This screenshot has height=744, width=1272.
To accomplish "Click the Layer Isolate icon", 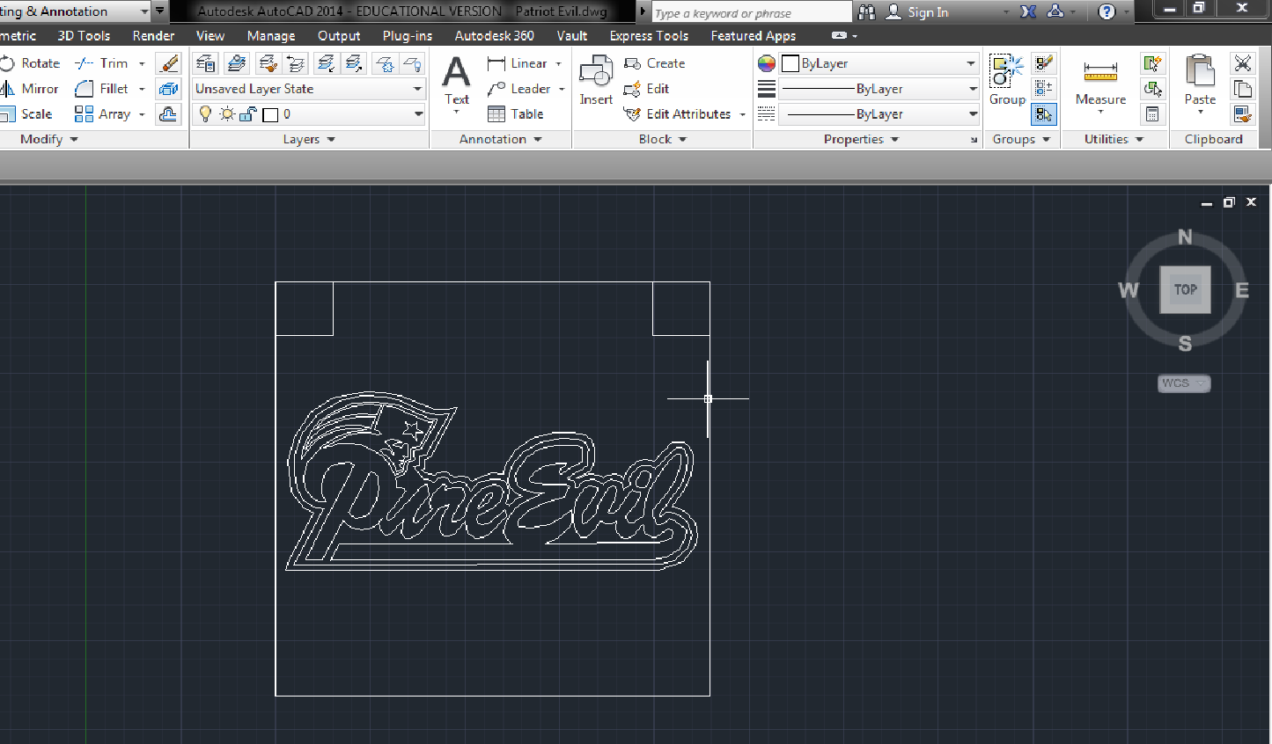I will 326,63.
